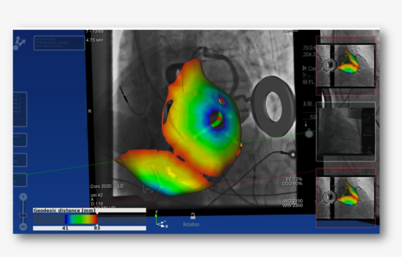
Task: Click the lower marker at value 83
Action: point(97,226)
